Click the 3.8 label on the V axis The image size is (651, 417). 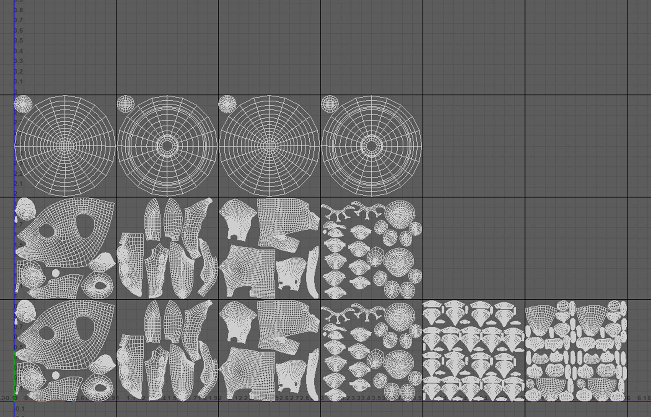click(18, 10)
